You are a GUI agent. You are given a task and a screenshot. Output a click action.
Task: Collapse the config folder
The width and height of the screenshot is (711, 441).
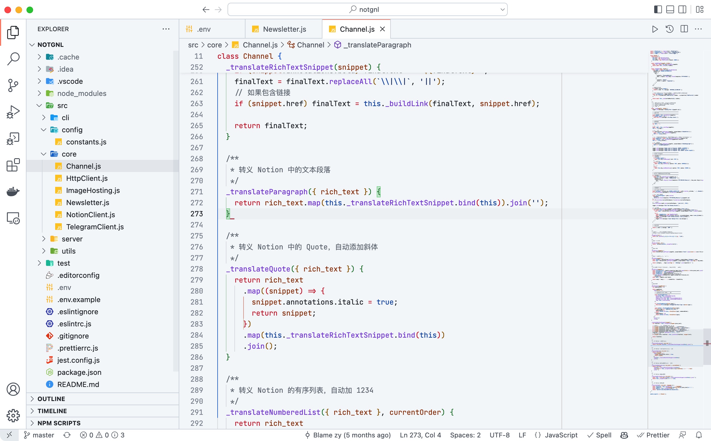tap(44, 130)
